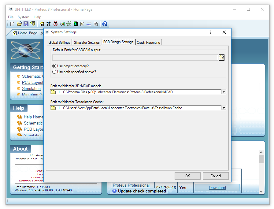Click the New Project toolbar icon
The width and height of the screenshot is (274, 209).
tap(12, 24)
